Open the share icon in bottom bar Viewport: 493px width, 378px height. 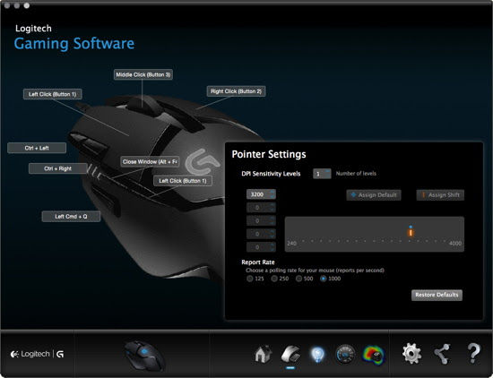[442, 354]
